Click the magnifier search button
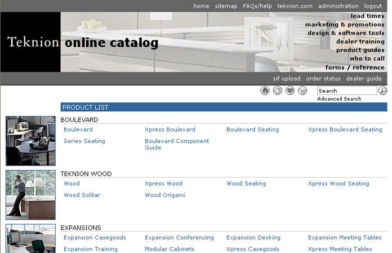 [382, 91]
